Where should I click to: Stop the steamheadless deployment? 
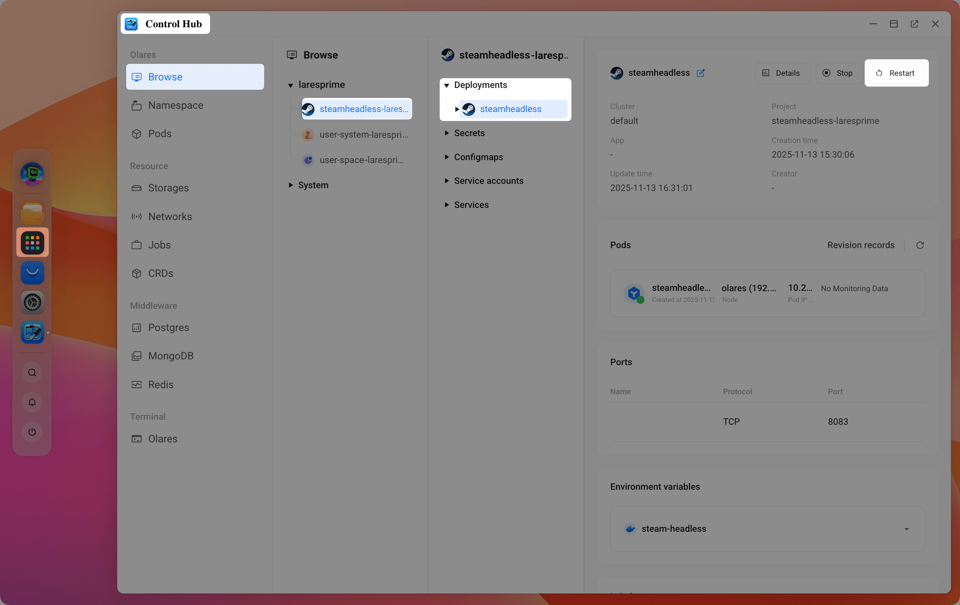coord(838,73)
